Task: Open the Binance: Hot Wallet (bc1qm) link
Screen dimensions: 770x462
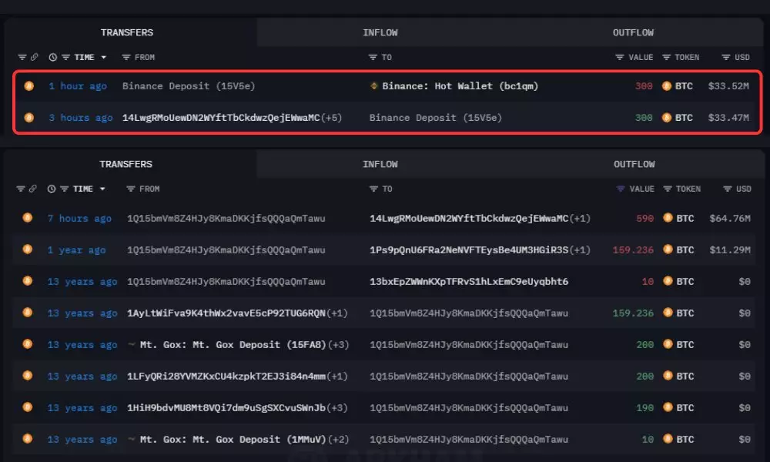Action: [x=460, y=86]
